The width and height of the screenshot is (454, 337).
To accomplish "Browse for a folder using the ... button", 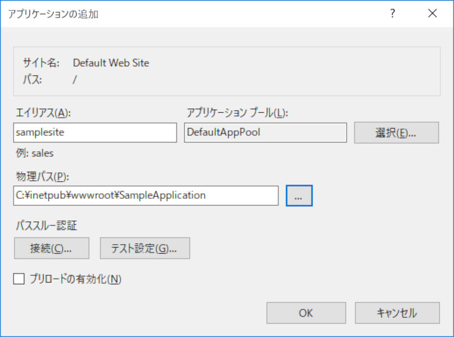I will coord(299,195).
